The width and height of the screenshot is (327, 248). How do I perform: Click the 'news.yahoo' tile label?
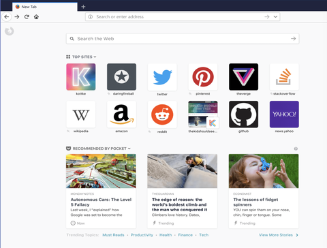284,131
